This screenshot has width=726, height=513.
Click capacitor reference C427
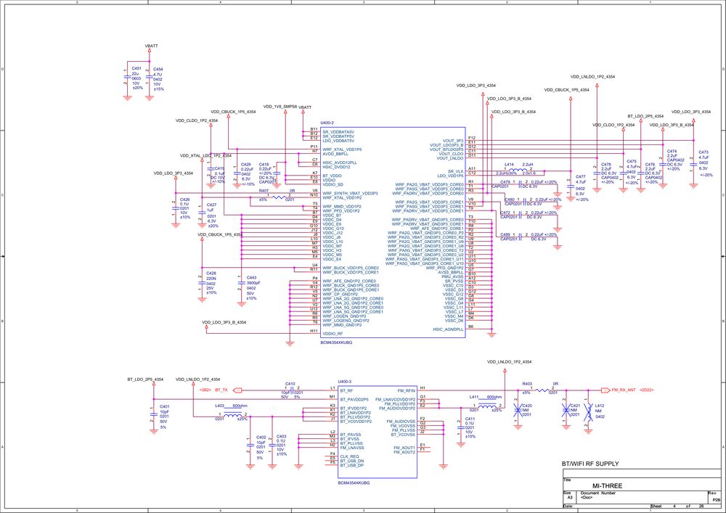211,205
